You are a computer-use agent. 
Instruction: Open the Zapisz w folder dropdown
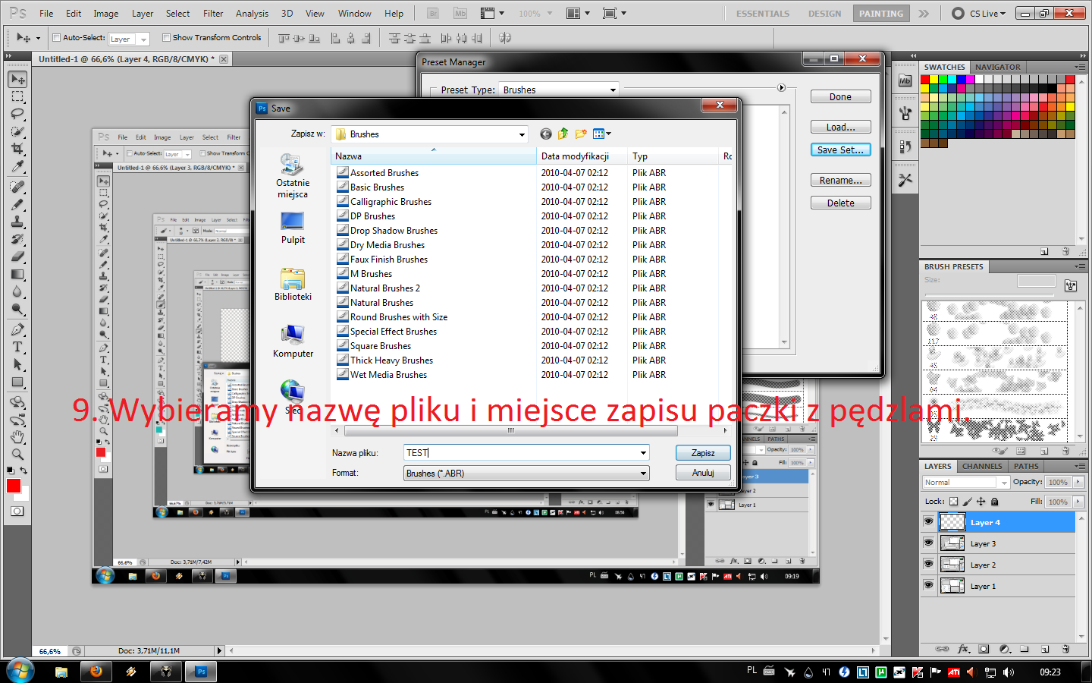(x=522, y=134)
